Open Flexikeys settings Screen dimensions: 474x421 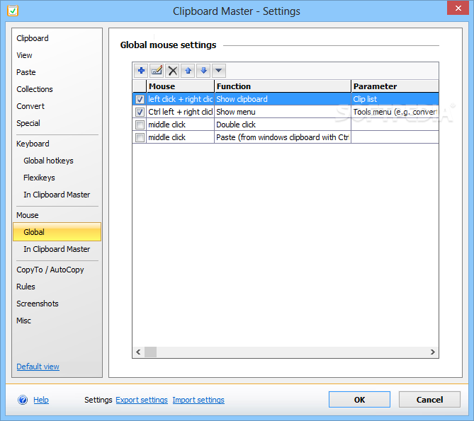point(39,178)
